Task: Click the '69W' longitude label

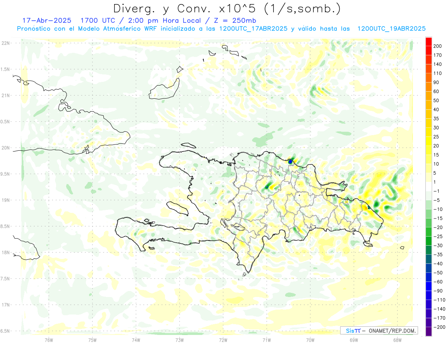Action: 354,340
